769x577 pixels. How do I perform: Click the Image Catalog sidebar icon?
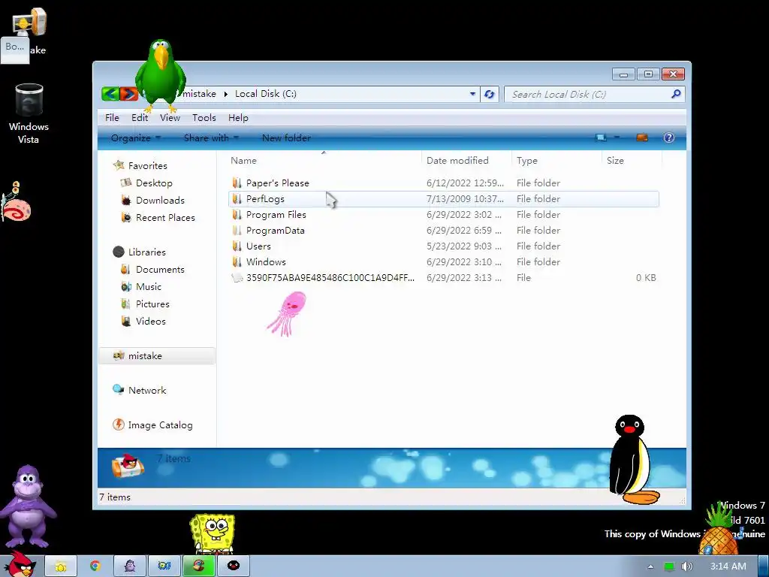coord(118,424)
